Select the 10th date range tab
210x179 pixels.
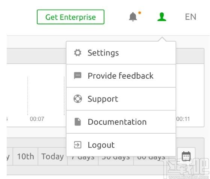pyautogui.click(x=26, y=156)
